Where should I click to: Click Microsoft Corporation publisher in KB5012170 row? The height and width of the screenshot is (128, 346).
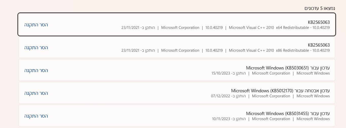(271, 96)
